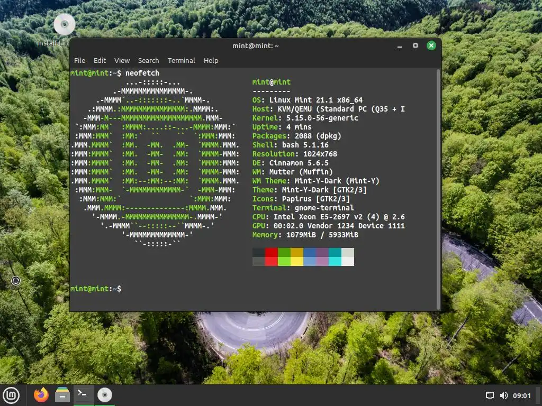The width and height of the screenshot is (542, 406).
Task: Click the white neofetch color block
Action: [348, 261]
